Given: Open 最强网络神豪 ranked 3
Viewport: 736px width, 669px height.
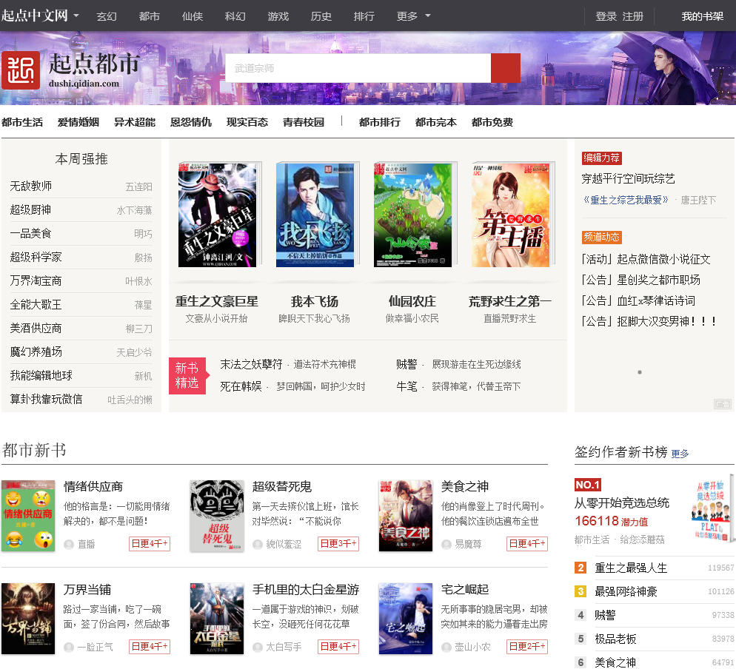Looking at the screenshot, I should click(626, 591).
